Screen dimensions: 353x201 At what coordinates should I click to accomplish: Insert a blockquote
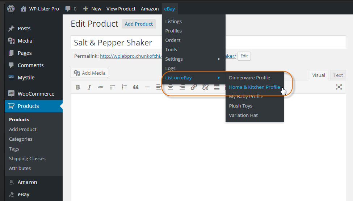point(136,87)
